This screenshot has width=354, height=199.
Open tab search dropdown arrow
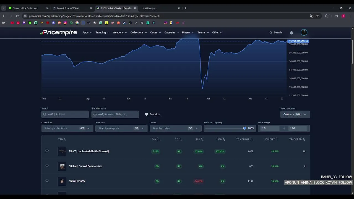pyautogui.click(x=4, y=8)
